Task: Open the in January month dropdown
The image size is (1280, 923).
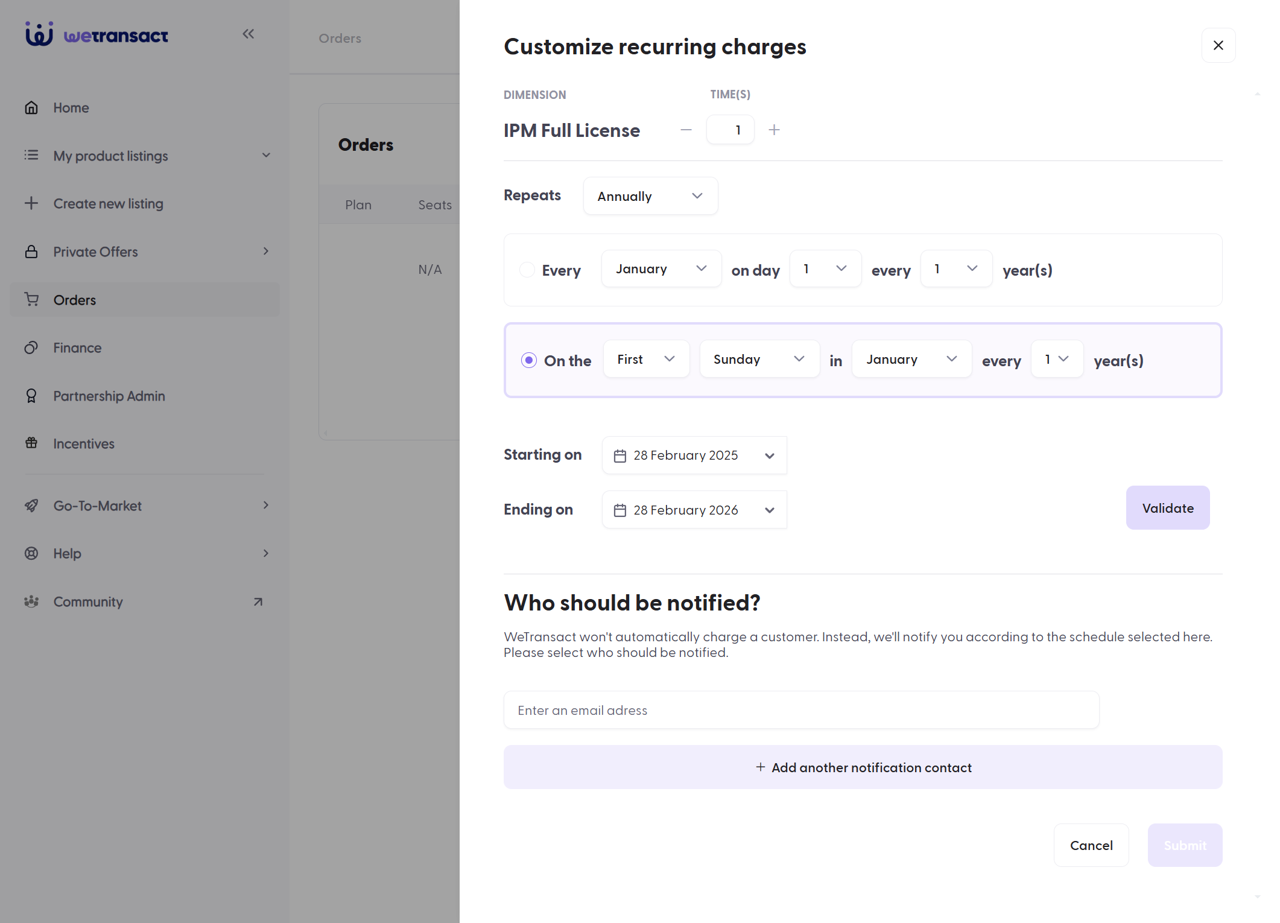Action: 911,359
